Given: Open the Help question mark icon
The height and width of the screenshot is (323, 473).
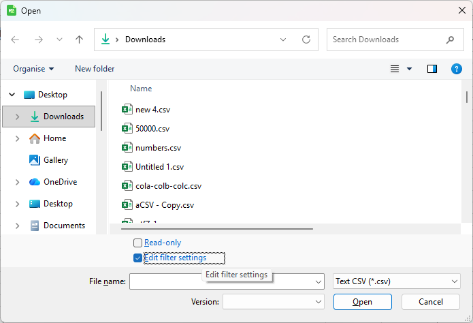Looking at the screenshot, I should [457, 69].
